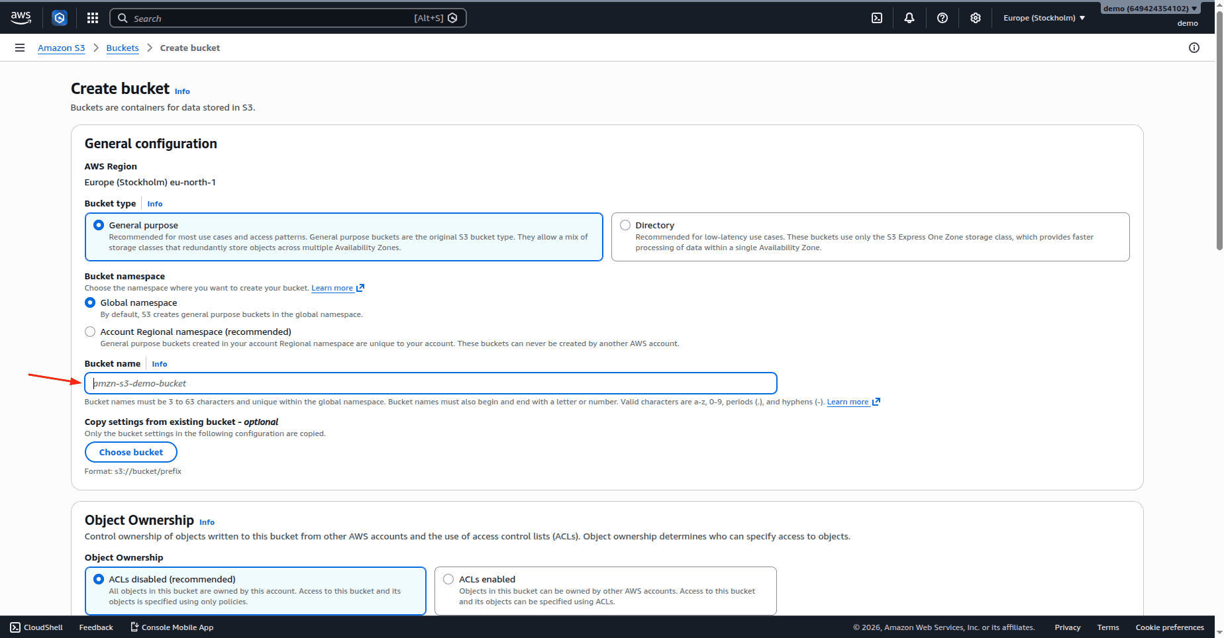
Task: Choose Global namespace option
Action: coord(90,302)
